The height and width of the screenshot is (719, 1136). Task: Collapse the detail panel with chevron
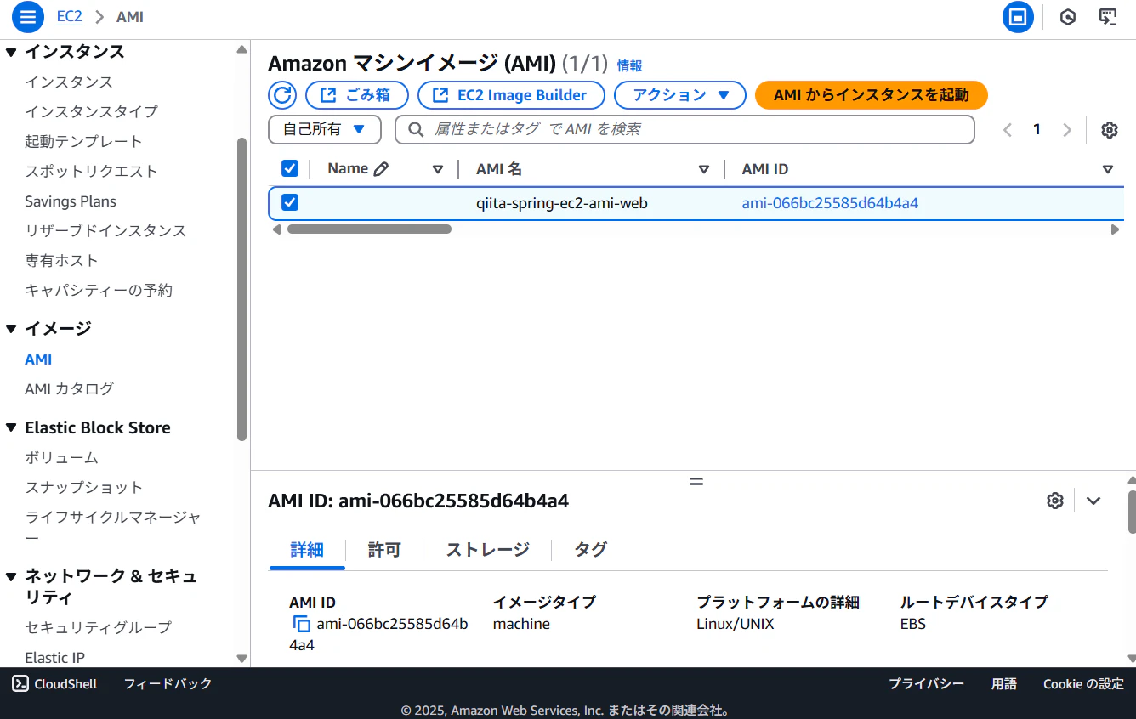click(x=1093, y=501)
